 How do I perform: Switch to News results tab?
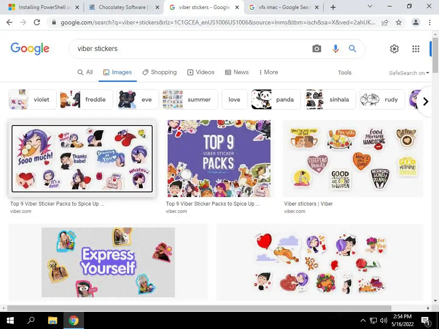pyautogui.click(x=237, y=72)
